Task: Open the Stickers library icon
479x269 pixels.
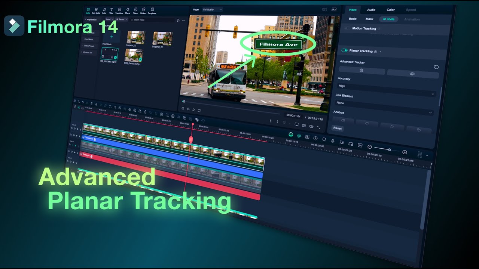Action: 144,10
